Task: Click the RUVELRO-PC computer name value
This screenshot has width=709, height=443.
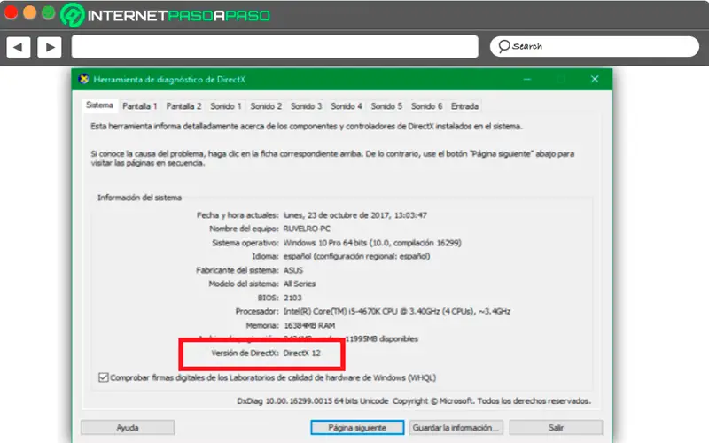Action: tap(307, 229)
